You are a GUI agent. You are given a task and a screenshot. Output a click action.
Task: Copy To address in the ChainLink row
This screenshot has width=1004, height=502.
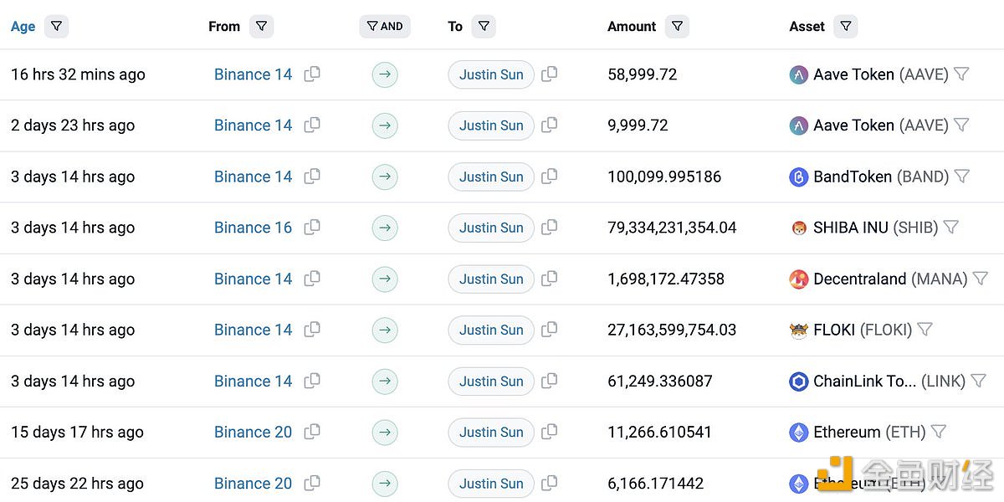(x=550, y=381)
